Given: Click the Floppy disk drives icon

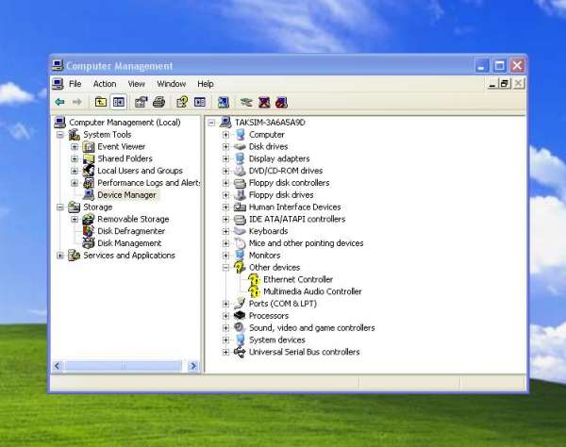Looking at the screenshot, I should point(240,195).
